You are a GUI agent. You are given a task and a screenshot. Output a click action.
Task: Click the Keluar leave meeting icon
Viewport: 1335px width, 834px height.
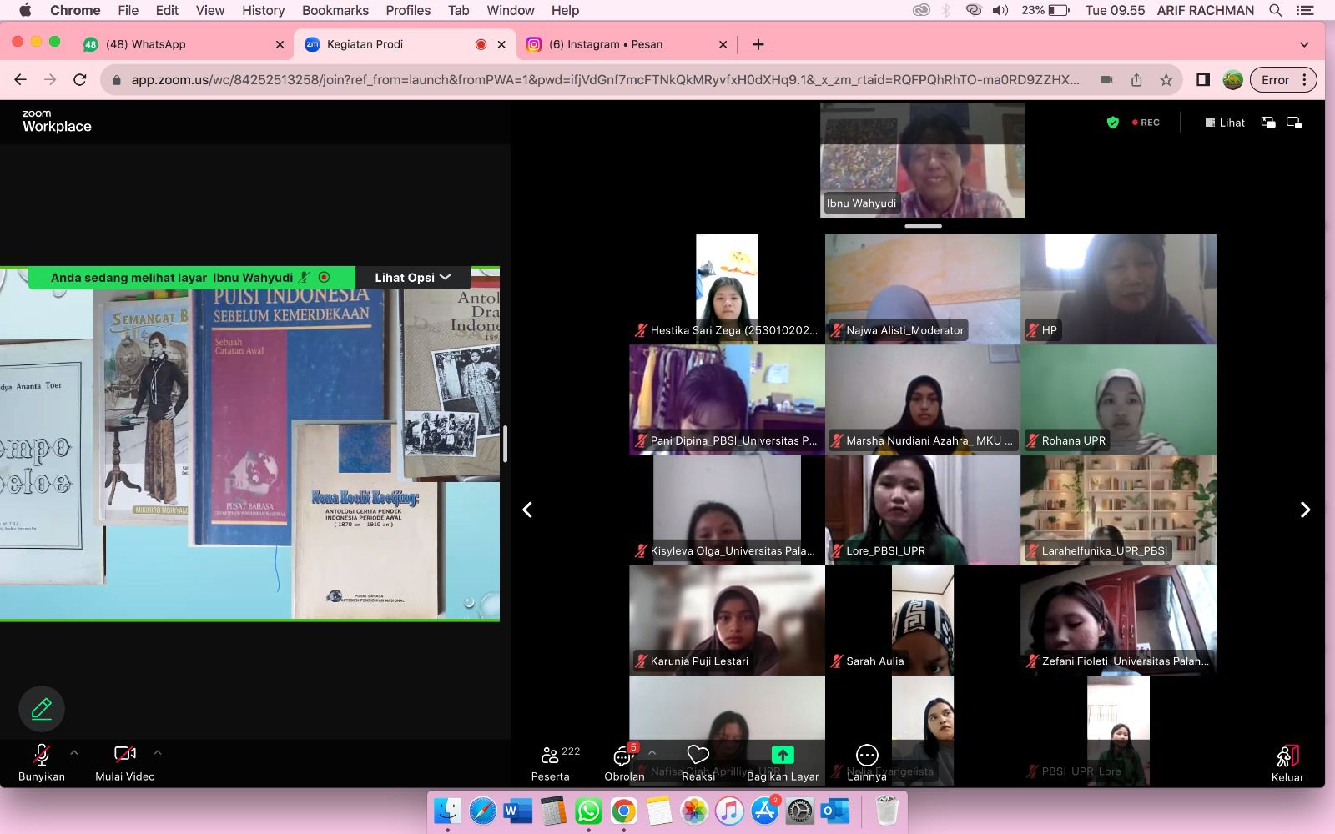[x=1287, y=756]
